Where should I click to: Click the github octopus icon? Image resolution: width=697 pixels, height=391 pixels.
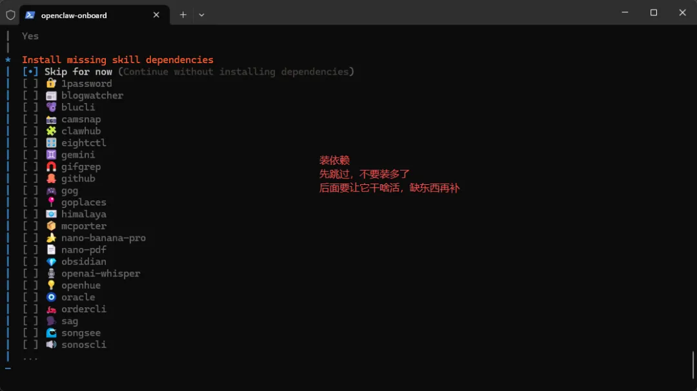51,178
